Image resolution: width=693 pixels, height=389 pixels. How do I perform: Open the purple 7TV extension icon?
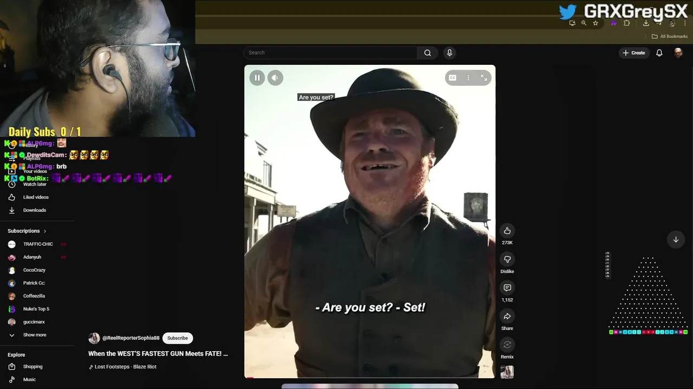pyautogui.click(x=613, y=23)
